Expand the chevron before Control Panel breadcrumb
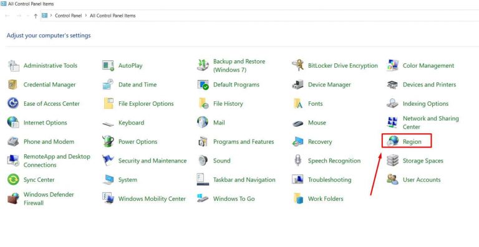Viewport: 479px width, 247px height. (51, 16)
